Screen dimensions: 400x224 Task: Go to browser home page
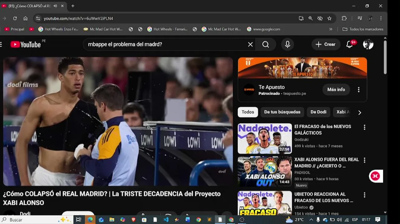click(26, 18)
